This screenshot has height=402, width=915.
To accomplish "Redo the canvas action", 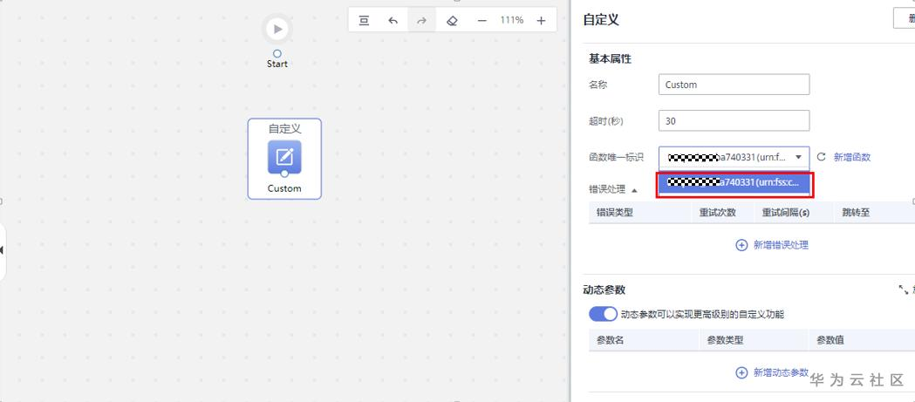I will 421,20.
